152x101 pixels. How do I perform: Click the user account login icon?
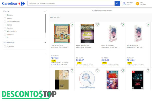tap(124, 4)
